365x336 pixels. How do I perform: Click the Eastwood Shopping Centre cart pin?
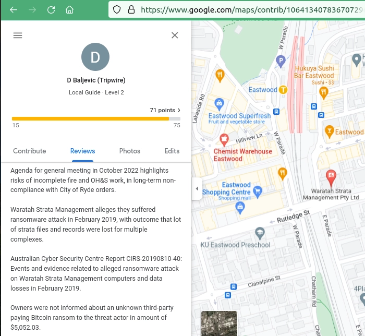[x=258, y=192]
